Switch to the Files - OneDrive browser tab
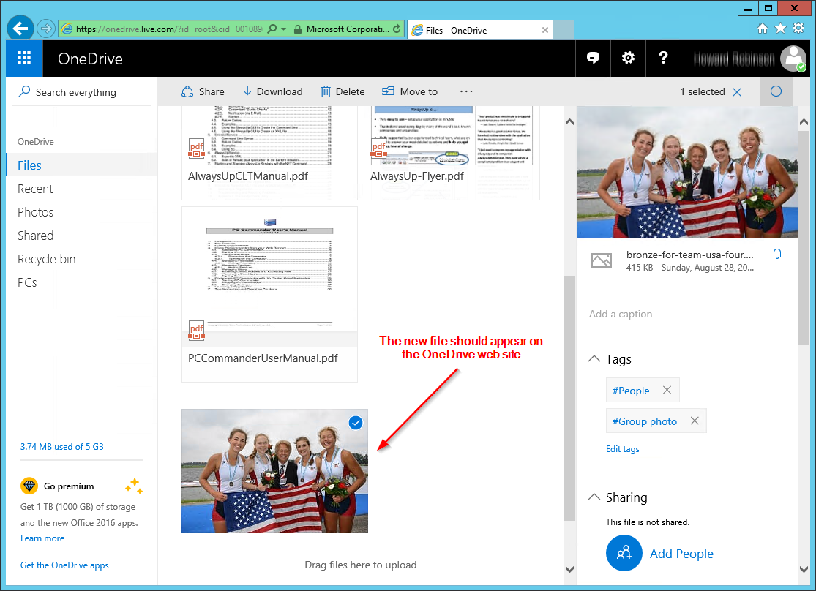The image size is (816, 591). pos(479,30)
